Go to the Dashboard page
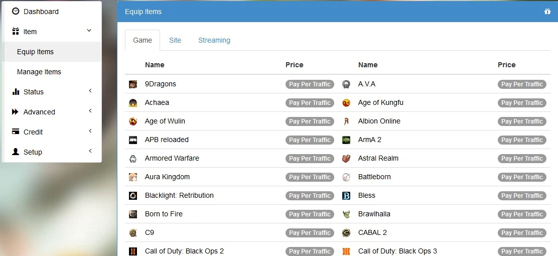558x256 pixels. point(41,12)
